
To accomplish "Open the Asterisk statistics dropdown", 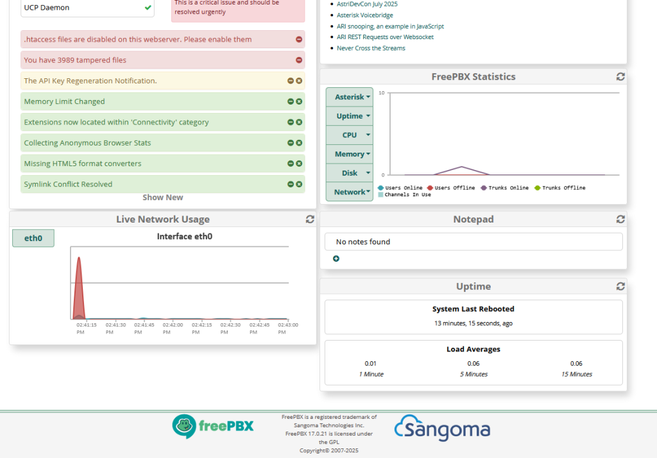I will click(350, 98).
